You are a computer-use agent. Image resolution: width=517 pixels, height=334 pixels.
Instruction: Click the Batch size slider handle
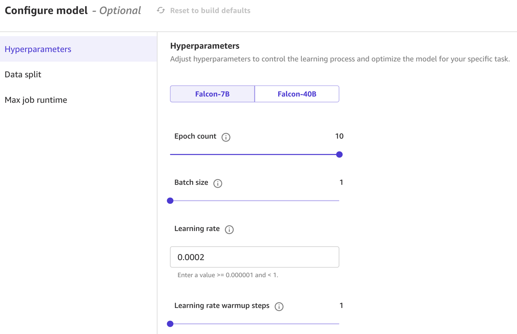click(x=170, y=200)
